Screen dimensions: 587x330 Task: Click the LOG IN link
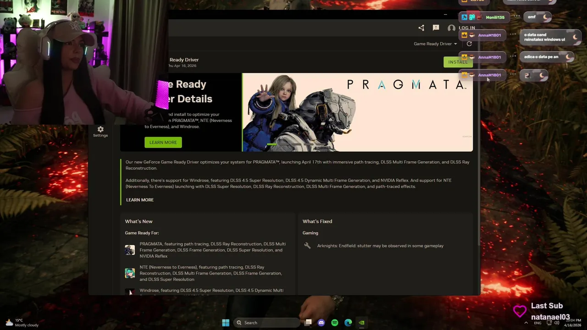467,28
